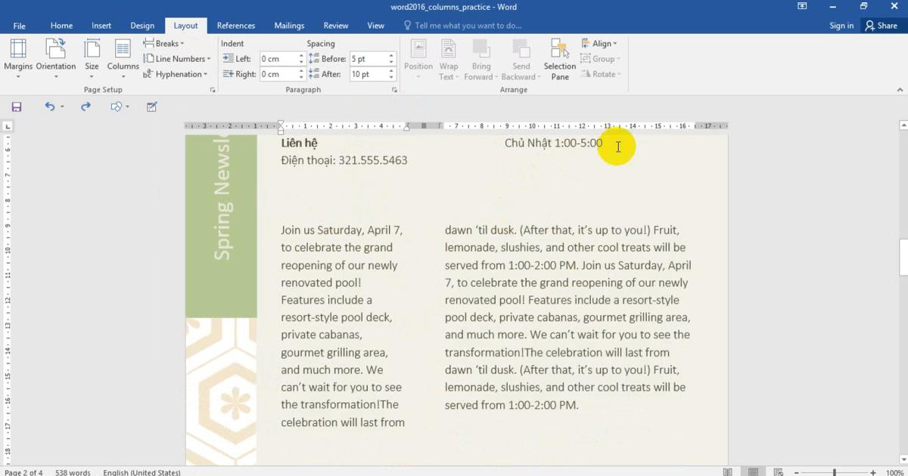Click the scroll up arrow
The width and height of the screenshot is (908, 476).
click(x=903, y=124)
